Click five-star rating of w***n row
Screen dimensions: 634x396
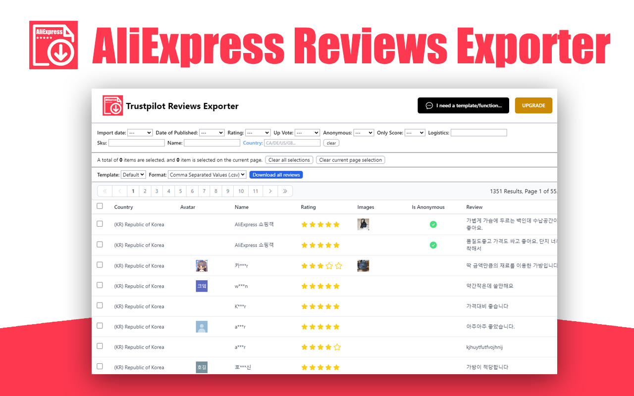click(320, 286)
